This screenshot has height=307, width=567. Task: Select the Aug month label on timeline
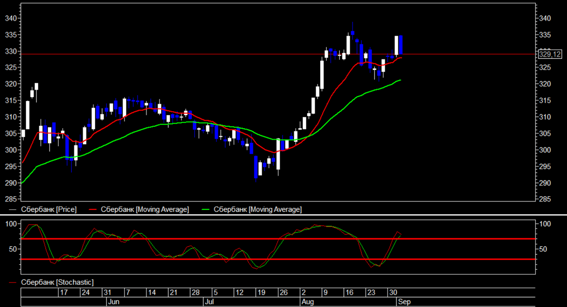tap(307, 301)
